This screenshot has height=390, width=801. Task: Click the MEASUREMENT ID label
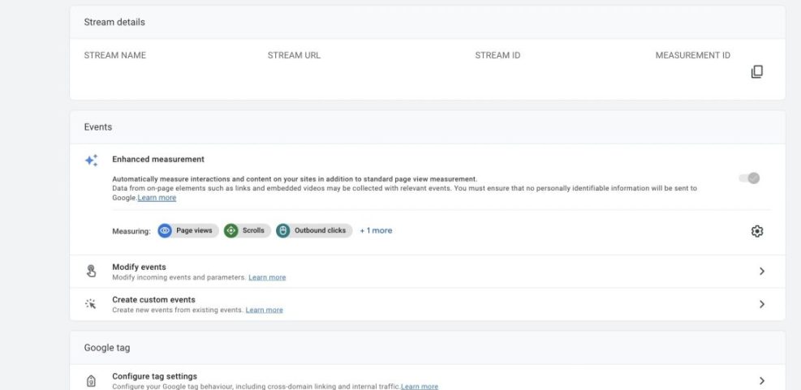(x=693, y=55)
